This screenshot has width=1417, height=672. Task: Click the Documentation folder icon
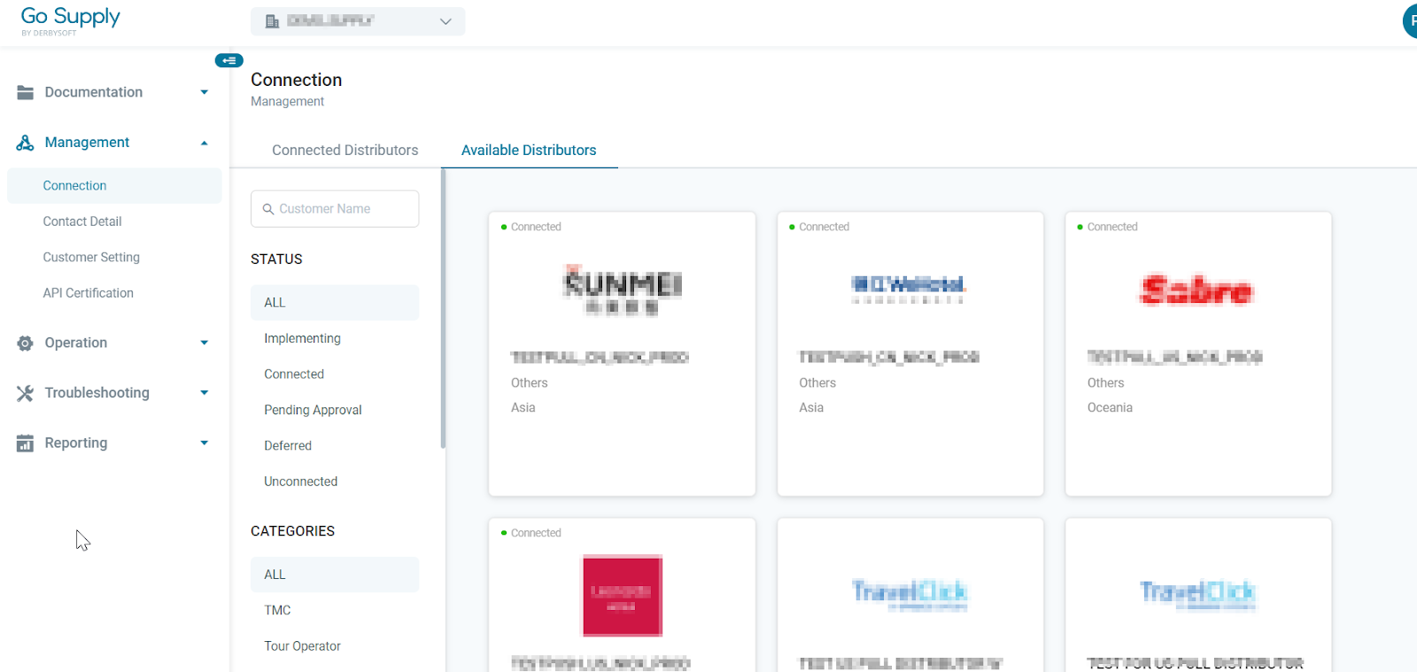point(25,92)
